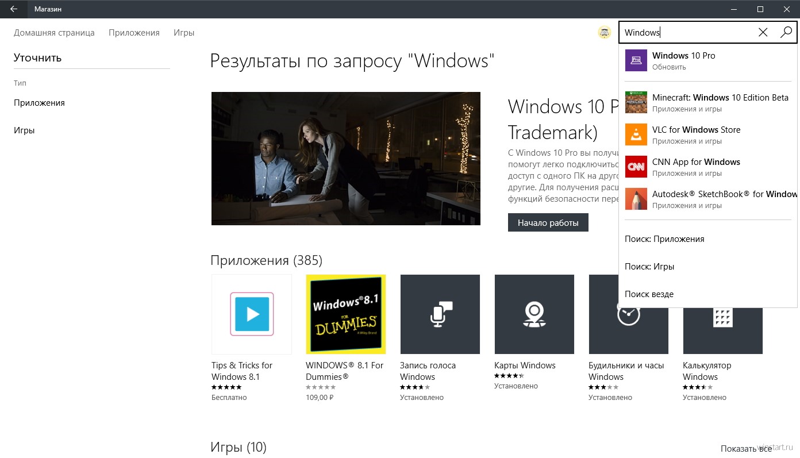Click the Minecraft suggestion icon
The image size is (800, 458).
tap(636, 102)
